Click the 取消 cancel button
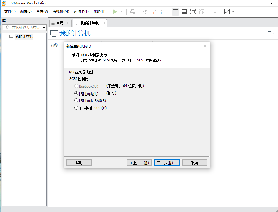 point(195,163)
